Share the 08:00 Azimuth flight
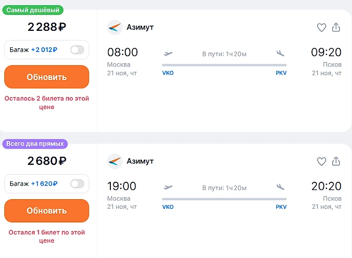Image resolution: width=352 pixels, height=258 pixels. [x=337, y=27]
